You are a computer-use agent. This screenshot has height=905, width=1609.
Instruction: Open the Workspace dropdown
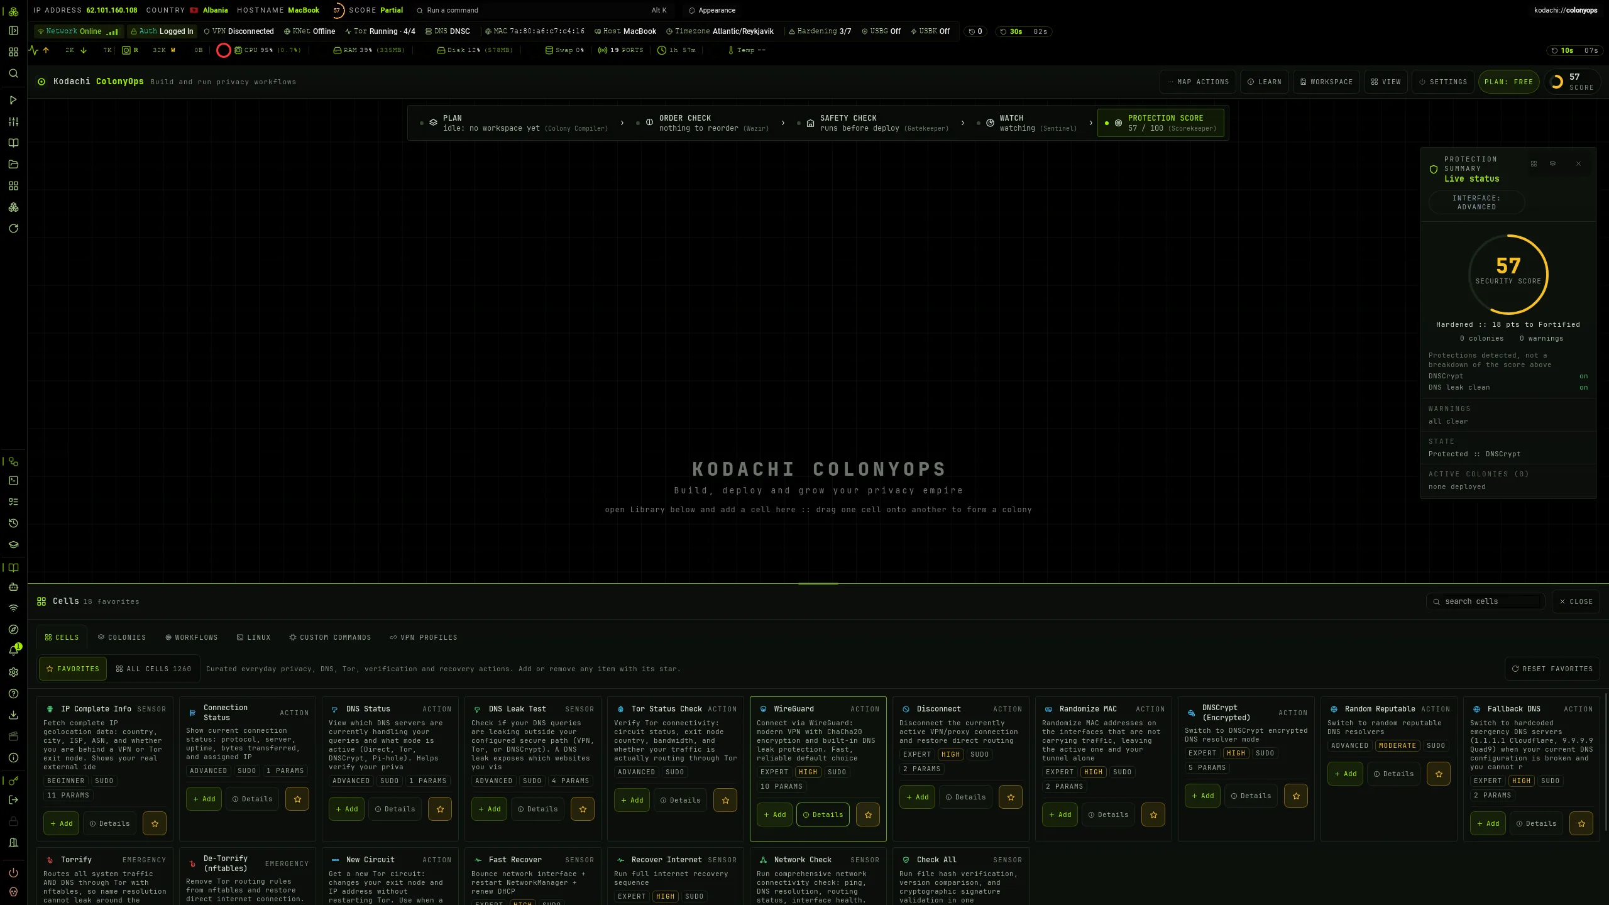[x=1326, y=82]
